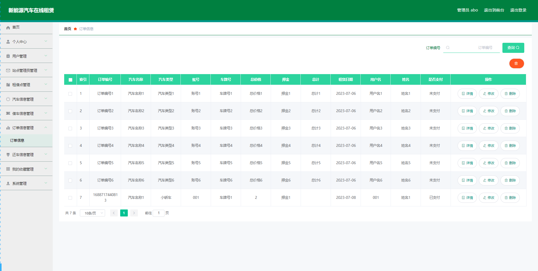This screenshot has width=538, height=271.
Task: Click 首页 in the breadcrumb
Action: pyautogui.click(x=68, y=29)
